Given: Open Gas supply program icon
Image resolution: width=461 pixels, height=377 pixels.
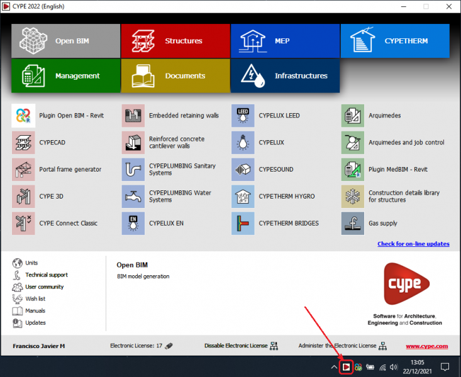Looking at the screenshot, I should pos(353,224).
